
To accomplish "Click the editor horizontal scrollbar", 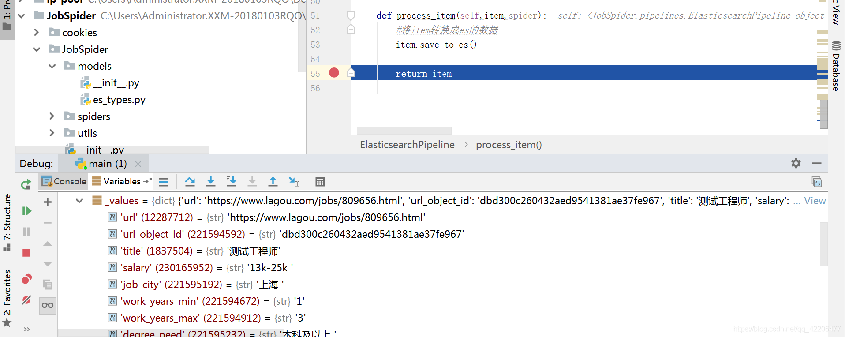I will pos(404,131).
